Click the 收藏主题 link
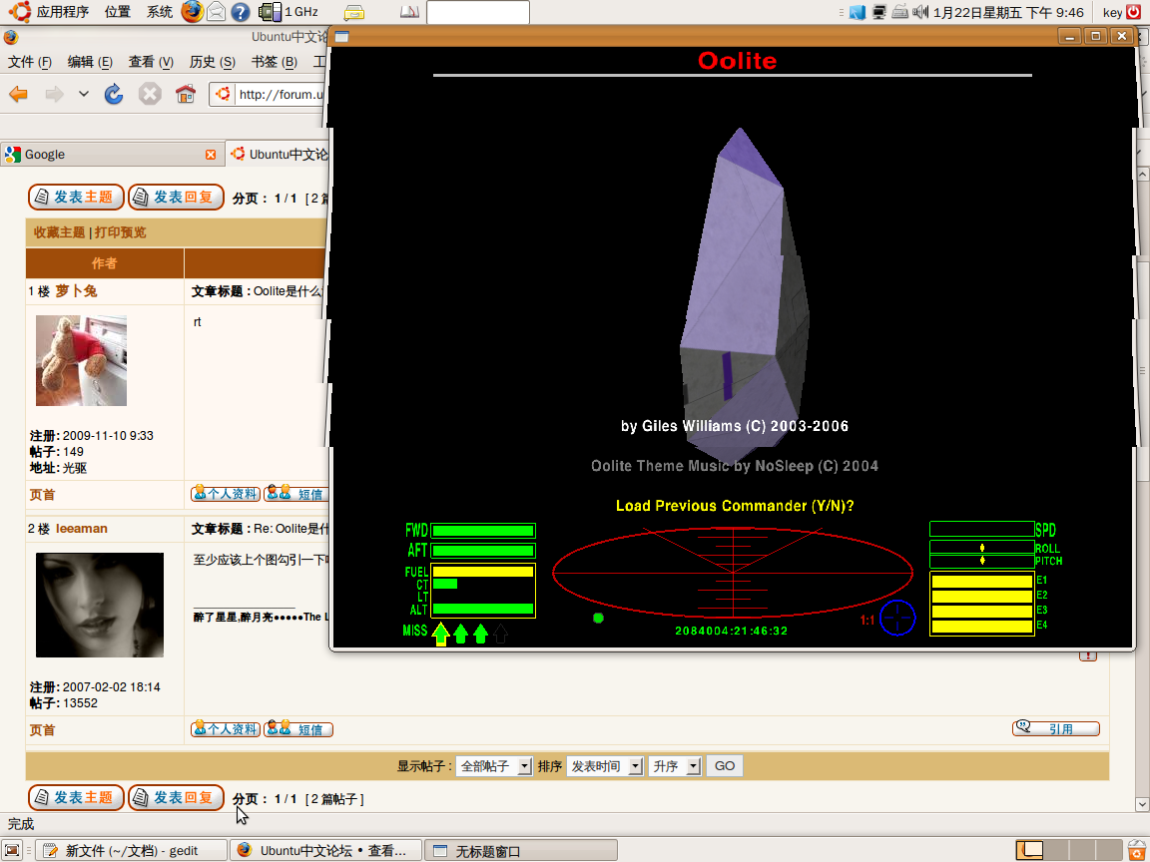Screen dimensions: 1150x862 point(60,232)
